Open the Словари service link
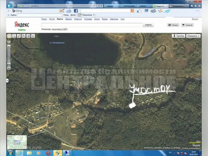Viewport: 208px width, 156px height. pos(88,19)
